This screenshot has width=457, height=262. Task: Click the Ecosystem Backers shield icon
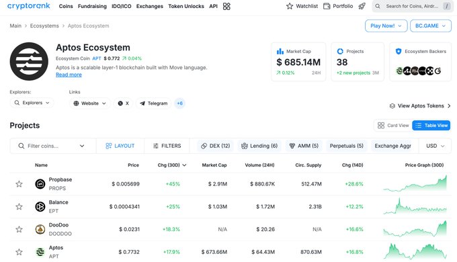pyautogui.click(x=399, y=51)
